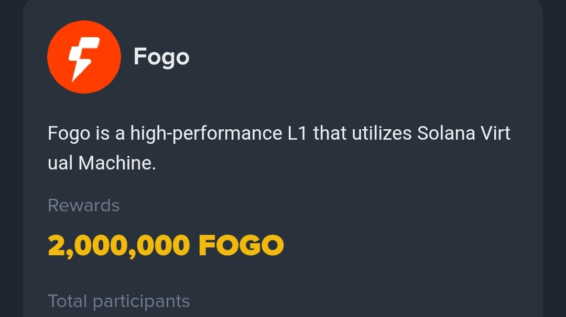566x317 pixels.
Task: Tap 'high-performance' in the description
Action: coord(206,134)
